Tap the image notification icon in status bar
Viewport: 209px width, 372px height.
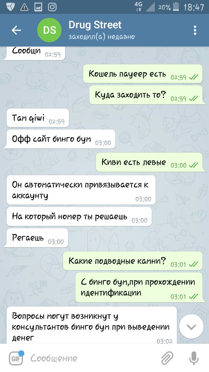tap(38, 7)
